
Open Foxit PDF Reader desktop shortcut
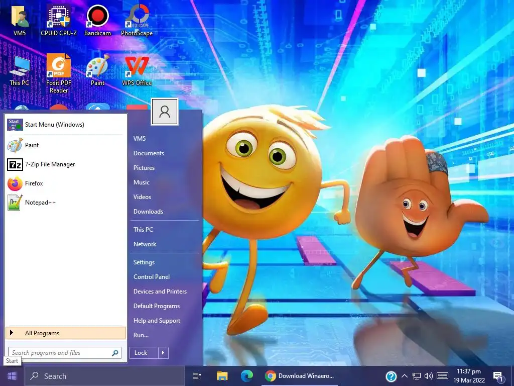tap(59, 74)
